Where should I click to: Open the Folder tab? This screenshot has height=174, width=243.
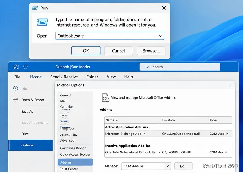click(92, 77)
